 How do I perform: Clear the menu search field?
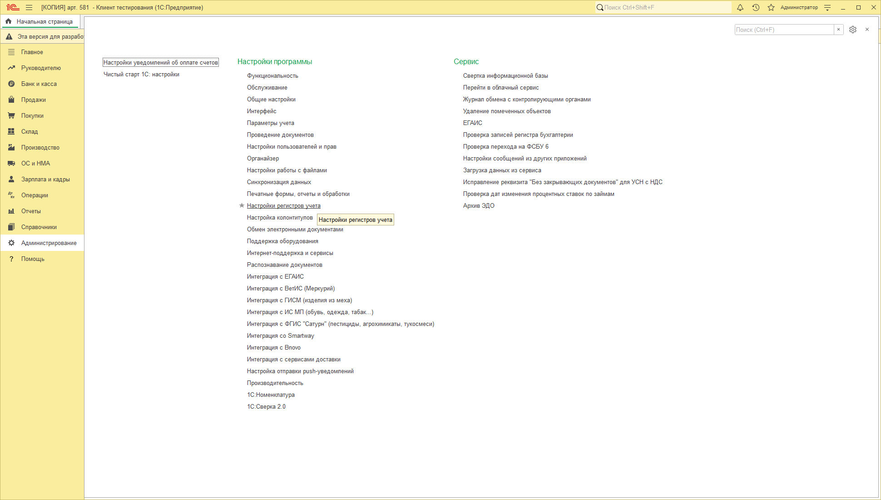(838, 30)
